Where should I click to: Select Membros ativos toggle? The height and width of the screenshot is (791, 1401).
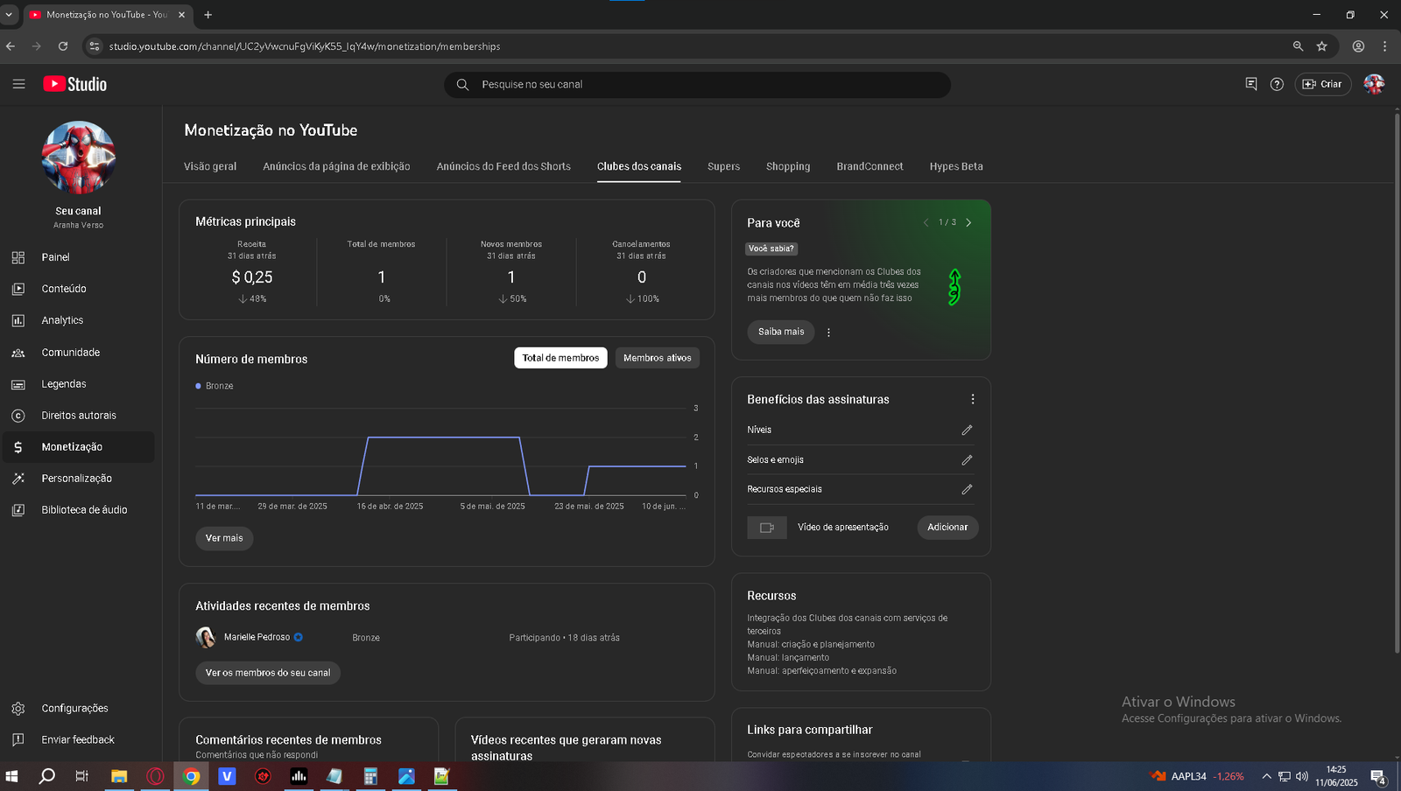658,358
